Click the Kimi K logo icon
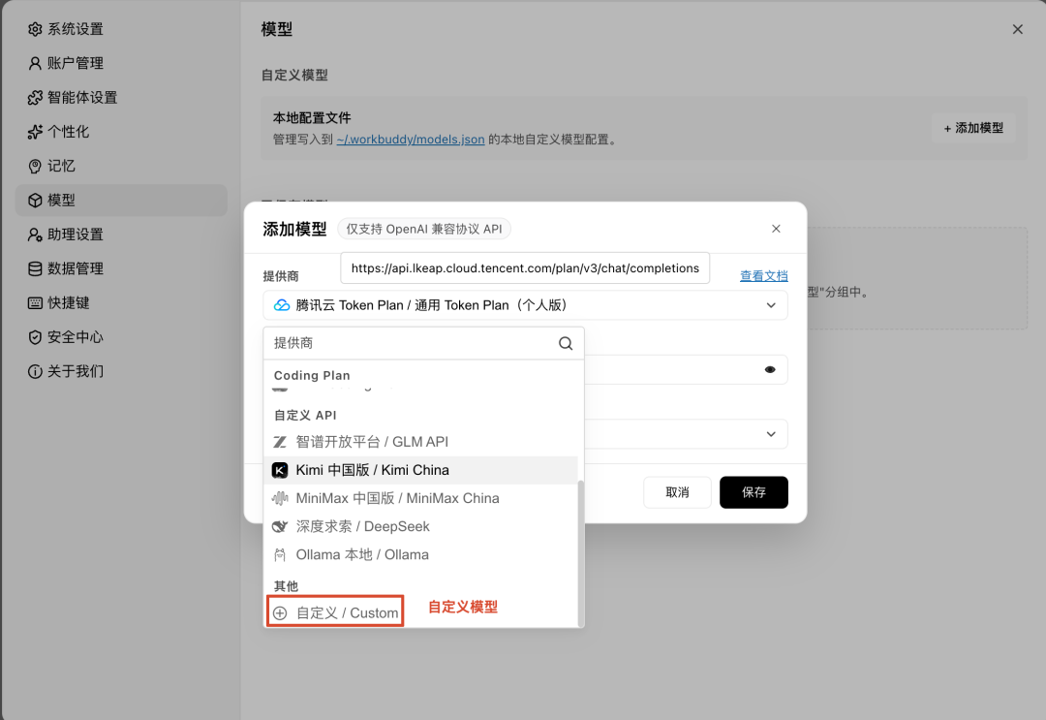Viewport: 1046px width, 720px height. click(280, 470)
